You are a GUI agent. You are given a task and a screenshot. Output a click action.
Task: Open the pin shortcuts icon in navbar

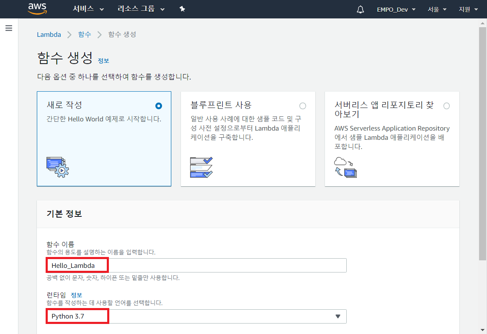coord(182,9)
